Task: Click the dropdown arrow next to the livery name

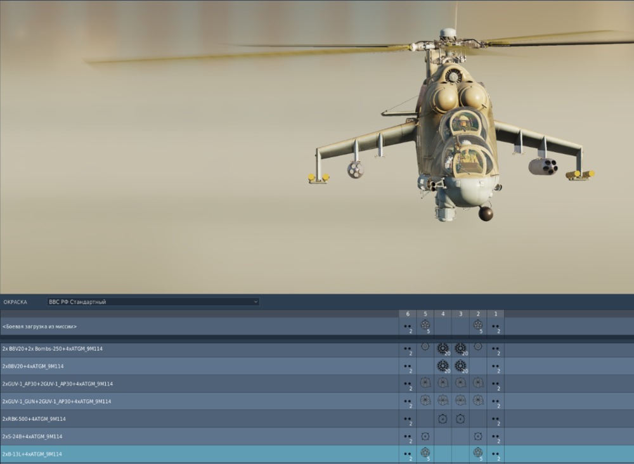Action: tap(255, 302)
